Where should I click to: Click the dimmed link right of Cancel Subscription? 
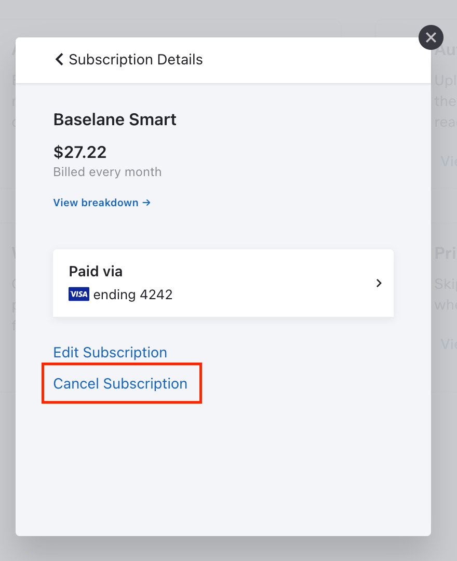pyautogui.click(x=448, y=344)
